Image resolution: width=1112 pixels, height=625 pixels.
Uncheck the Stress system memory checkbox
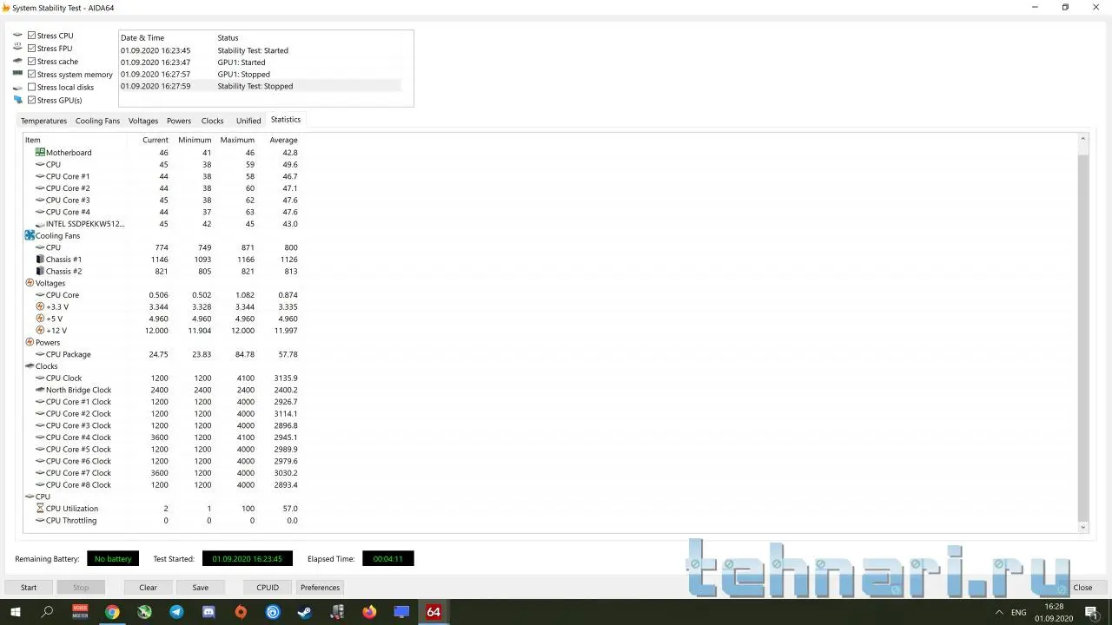(32, 75)
